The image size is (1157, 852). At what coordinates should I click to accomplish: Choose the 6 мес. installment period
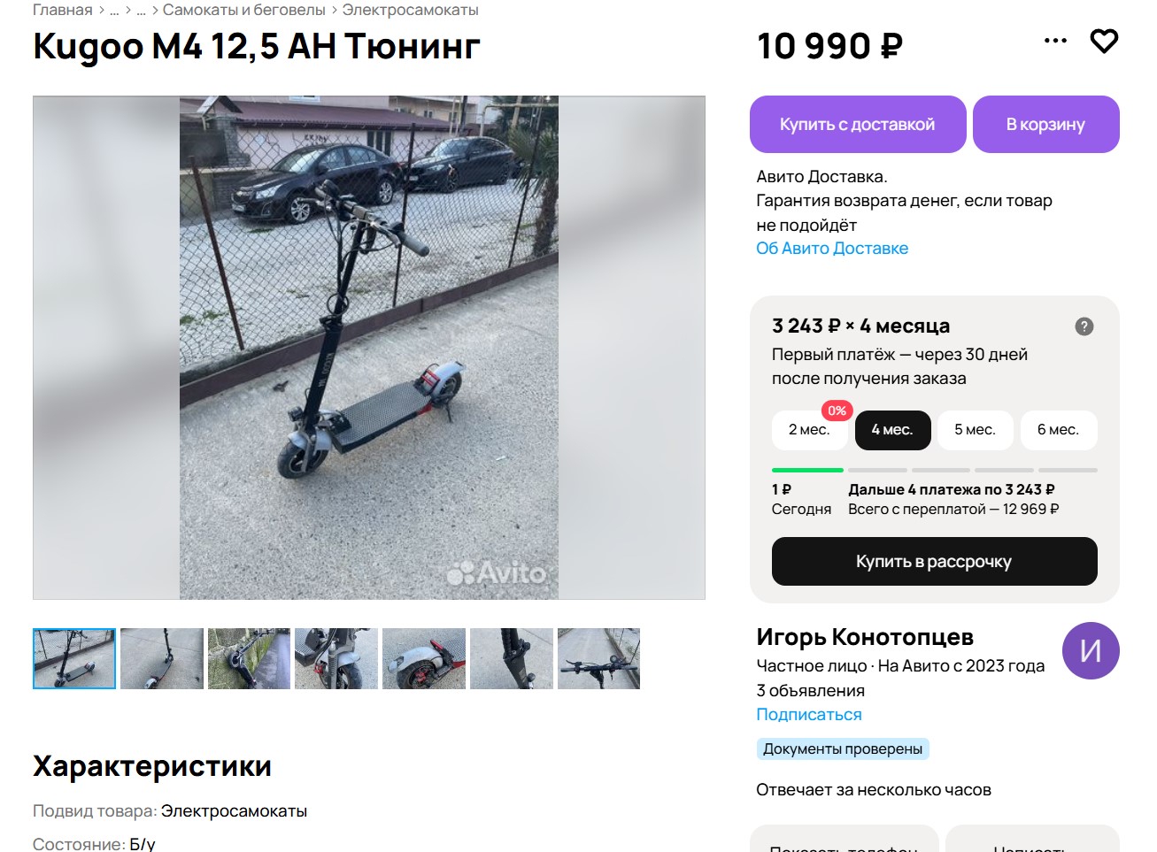1059,430
